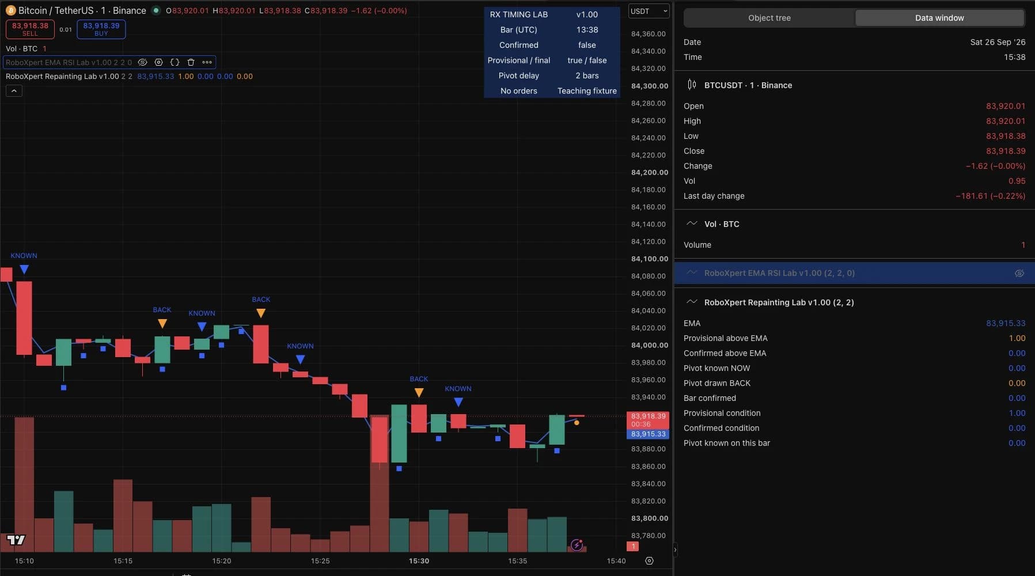Open settings for RoboXpert EMA RSI Lab
Image resolution: width=1035 pixels, height=576 pixels.
pyautogui.click(x=159, y=62)
